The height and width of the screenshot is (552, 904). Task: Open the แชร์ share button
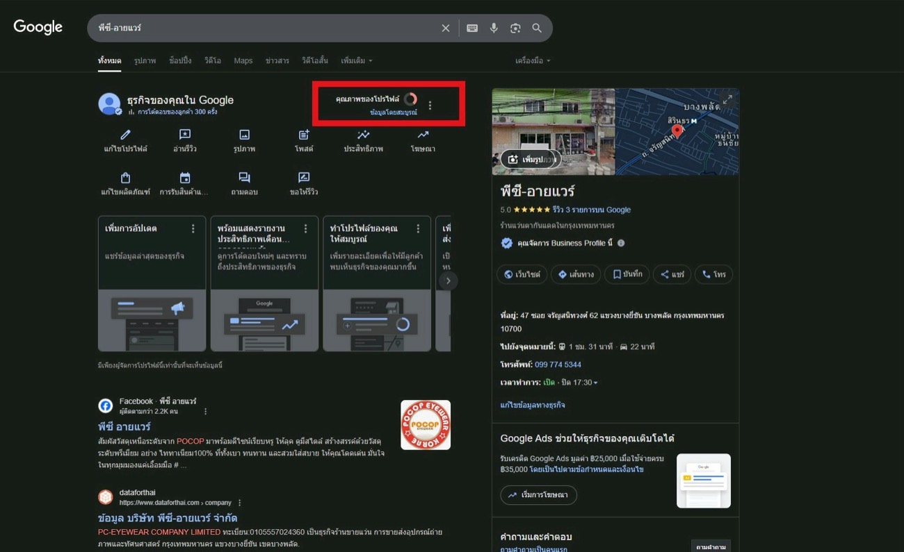[x=672, y=274]
